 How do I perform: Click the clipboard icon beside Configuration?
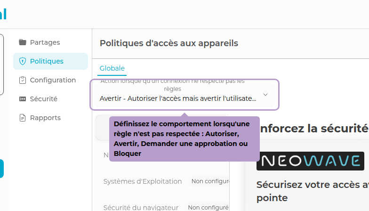pyautogui.click(x=23, y=80)
